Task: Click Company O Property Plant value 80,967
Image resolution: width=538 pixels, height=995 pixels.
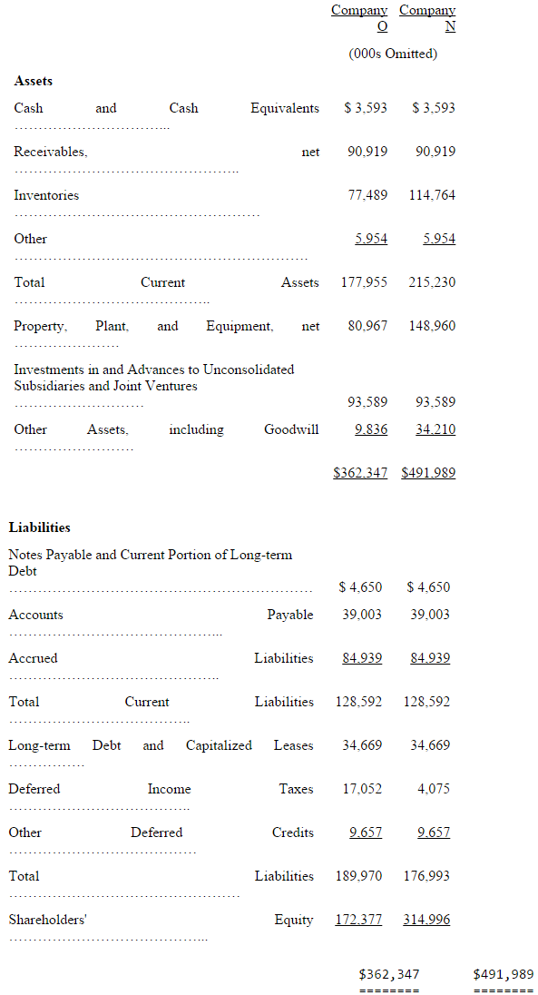Action: [368, 326]
